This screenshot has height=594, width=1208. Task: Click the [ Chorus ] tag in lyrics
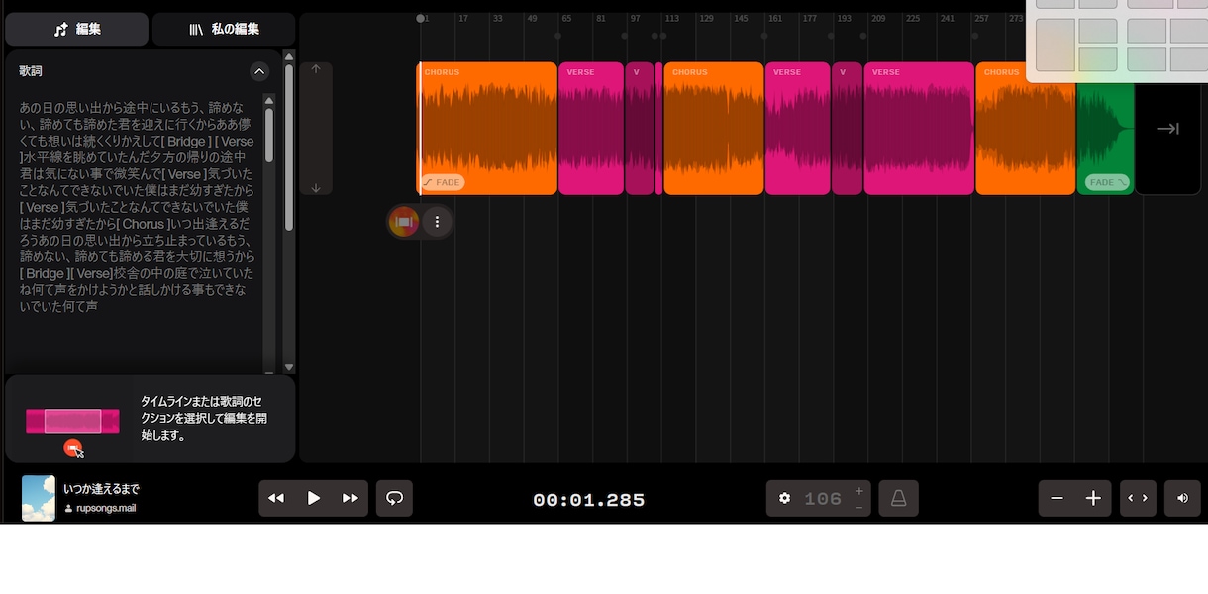pyautogui.click(x=144, y=224)
